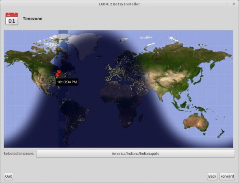Click the 10:13:34 PM time label
Image resolution: width=239 pixels, height=183 pixels.
67,82
